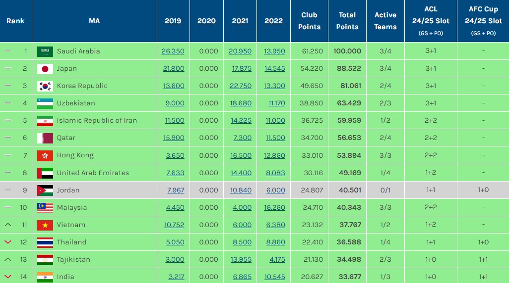Click Thailand's red down-arrow rank indicator
The image size is (509, 283).
8,242
